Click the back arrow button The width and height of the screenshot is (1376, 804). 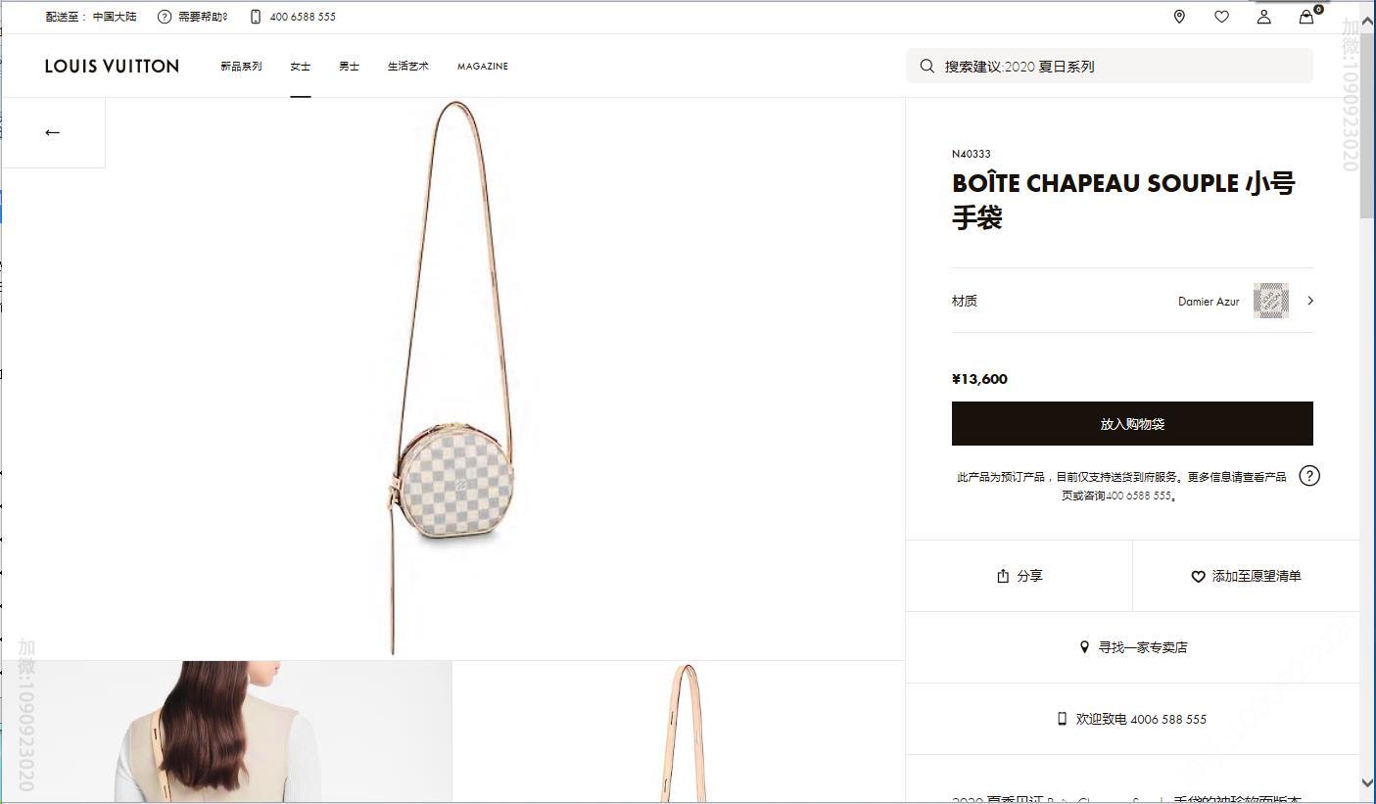pyautogui.click(x=53, y=132)
